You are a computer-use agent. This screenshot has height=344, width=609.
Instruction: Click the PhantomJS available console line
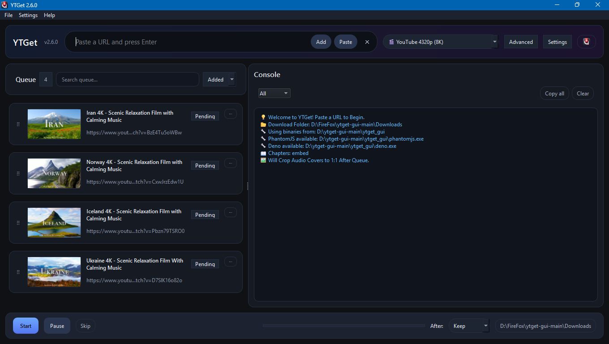(x=342, y=139)
